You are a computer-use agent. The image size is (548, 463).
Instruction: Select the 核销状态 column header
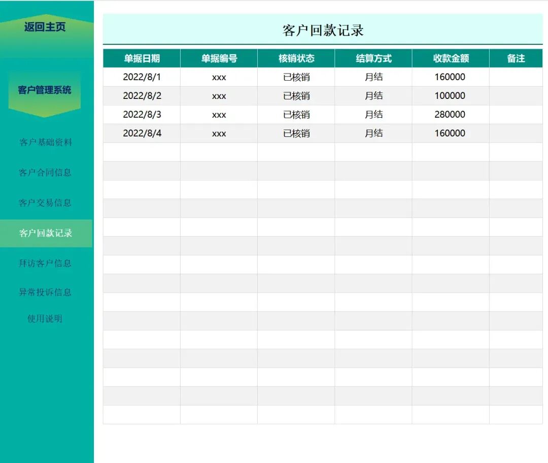click(296, 58)
